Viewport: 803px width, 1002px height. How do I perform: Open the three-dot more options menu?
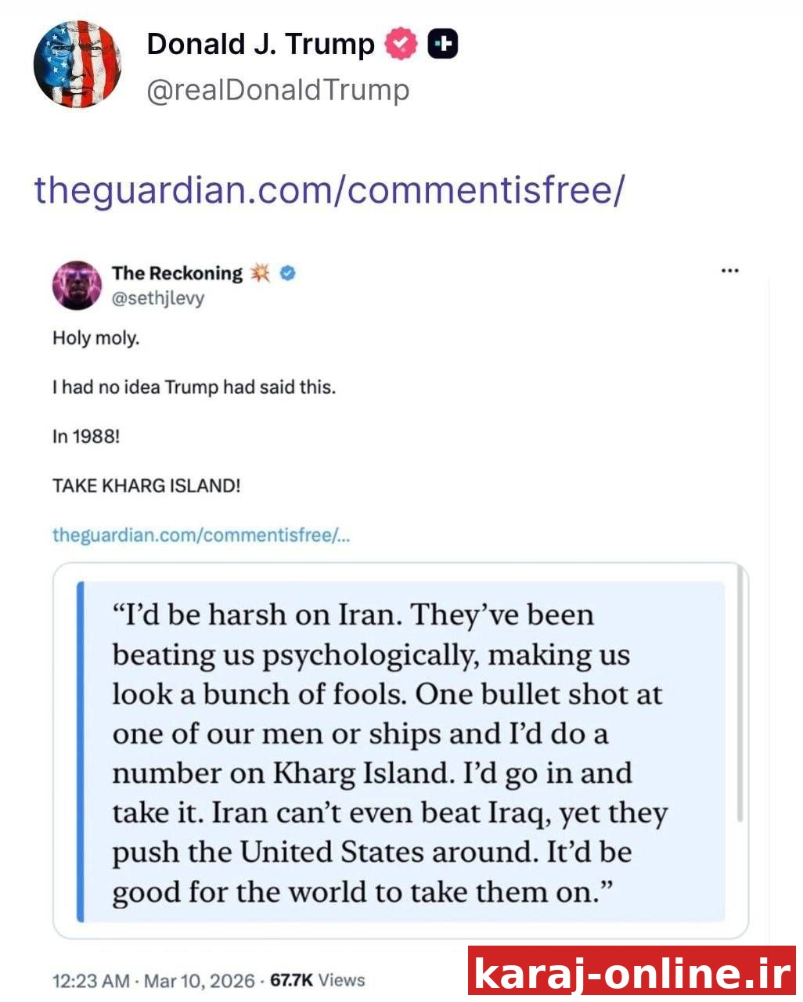tap(729, 271)
